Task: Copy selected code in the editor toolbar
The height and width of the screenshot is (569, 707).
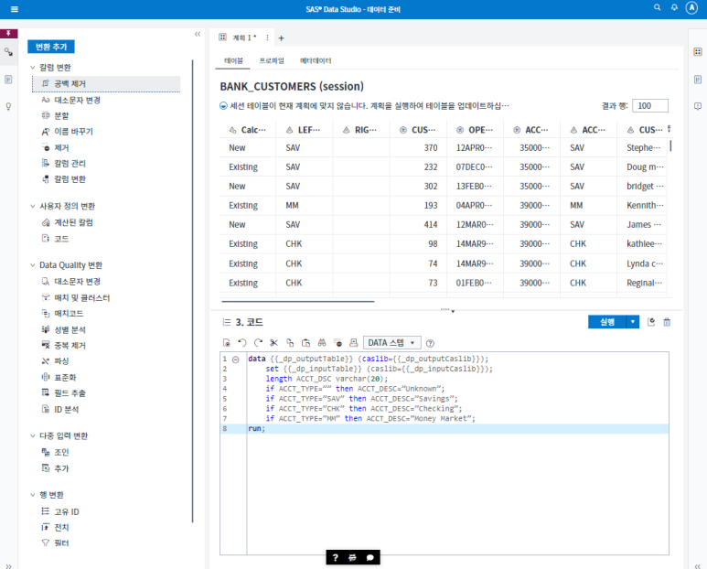Action: coord(290,343)
